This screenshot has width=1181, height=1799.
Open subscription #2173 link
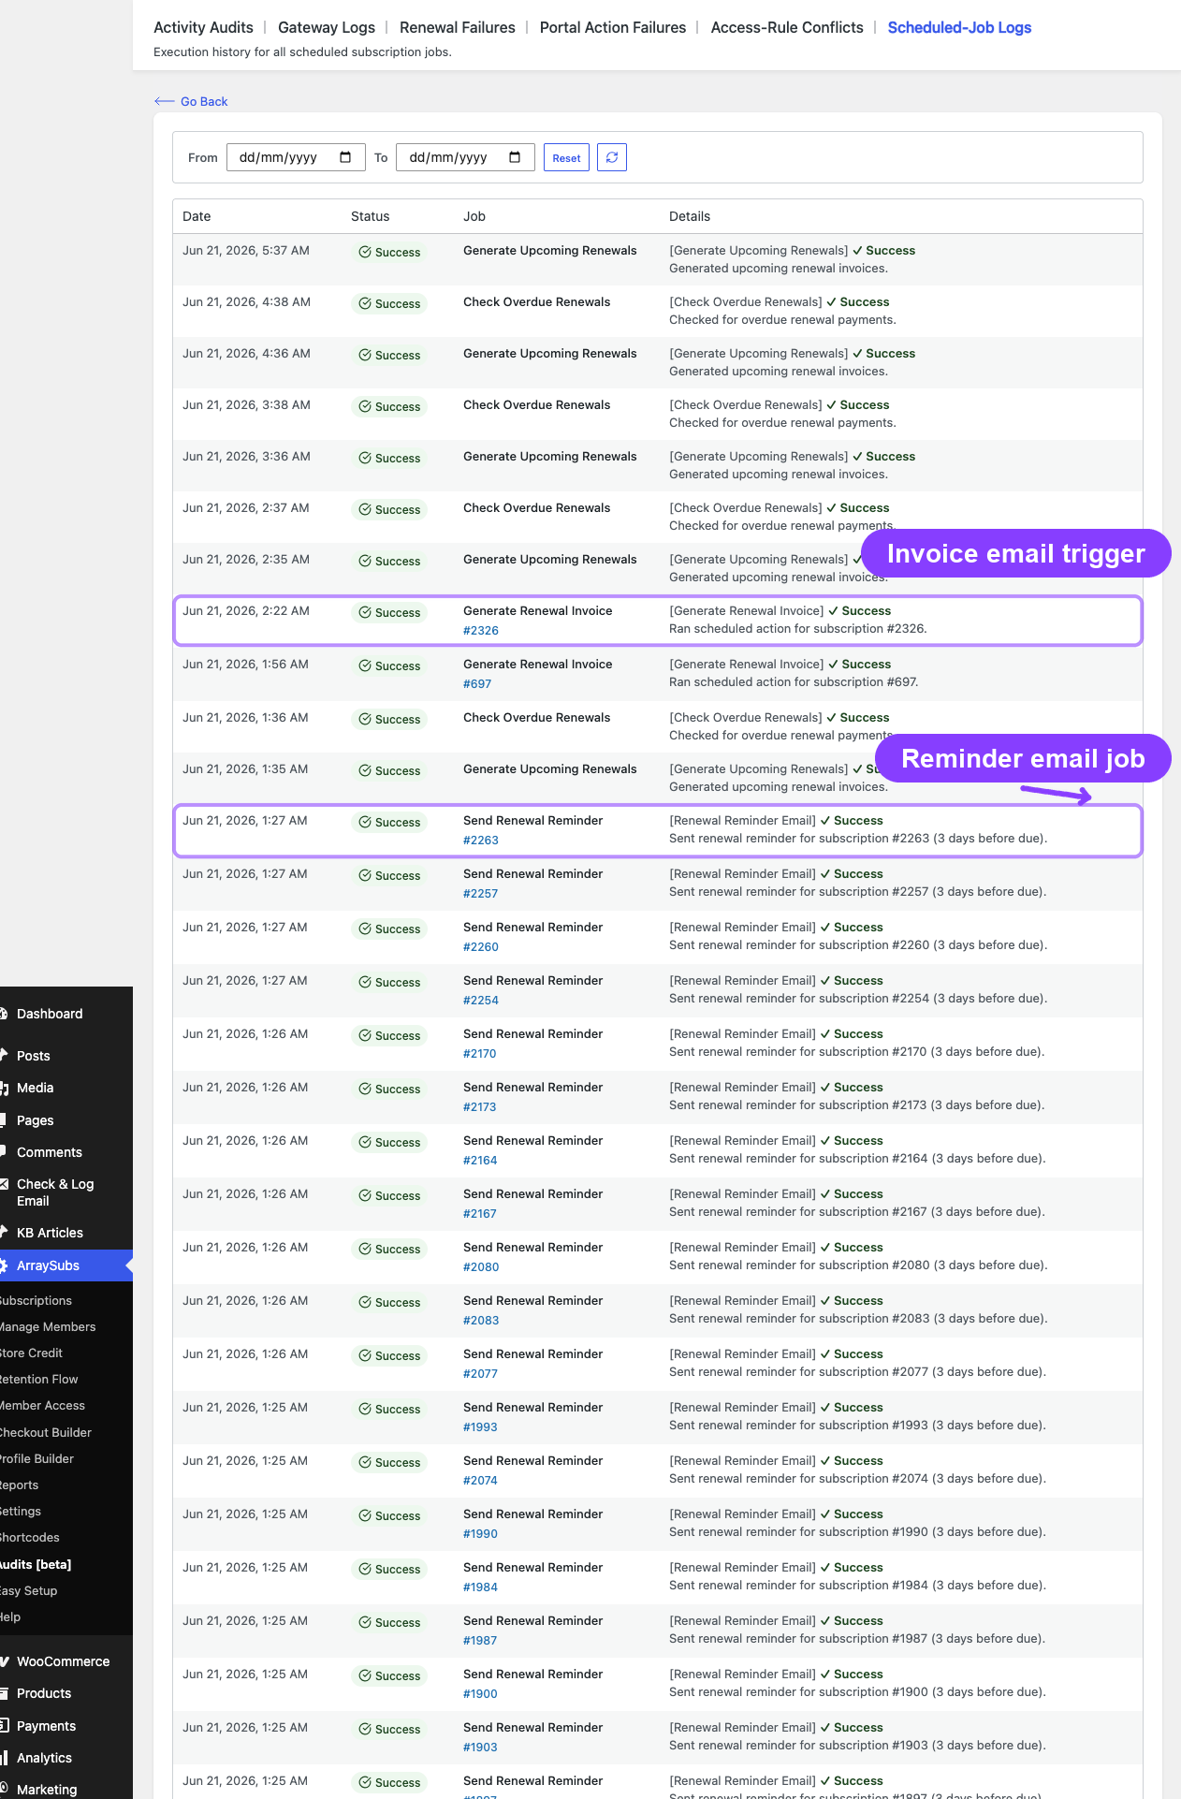480,1106
